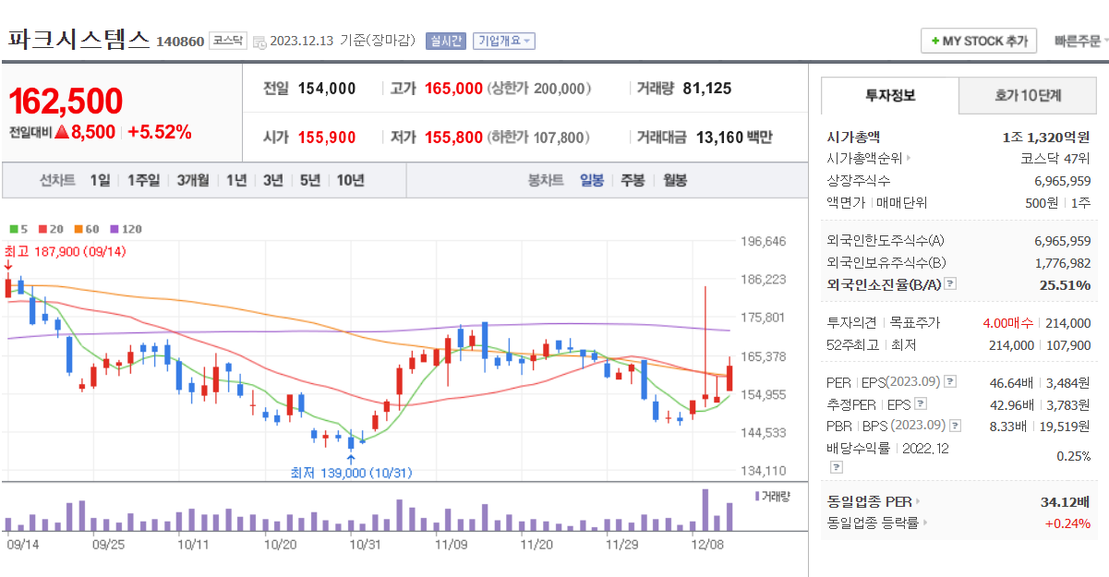Click the calendar-clock icon before 2023.12.13

pyautogui.click(x=259, y=42)
